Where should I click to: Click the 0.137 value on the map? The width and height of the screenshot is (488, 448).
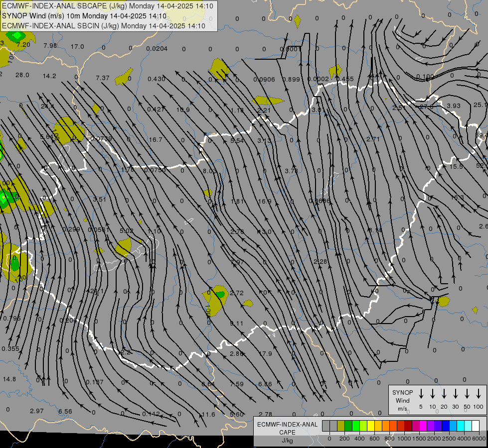click(x=95, y=382)
